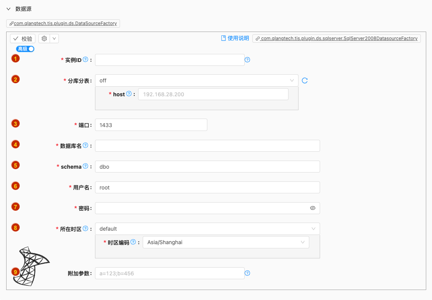Image resolution: width=432 pixels, height=300 pixels.
Task: Open the 分库分表 dropdown
Action: coord(197,80)
